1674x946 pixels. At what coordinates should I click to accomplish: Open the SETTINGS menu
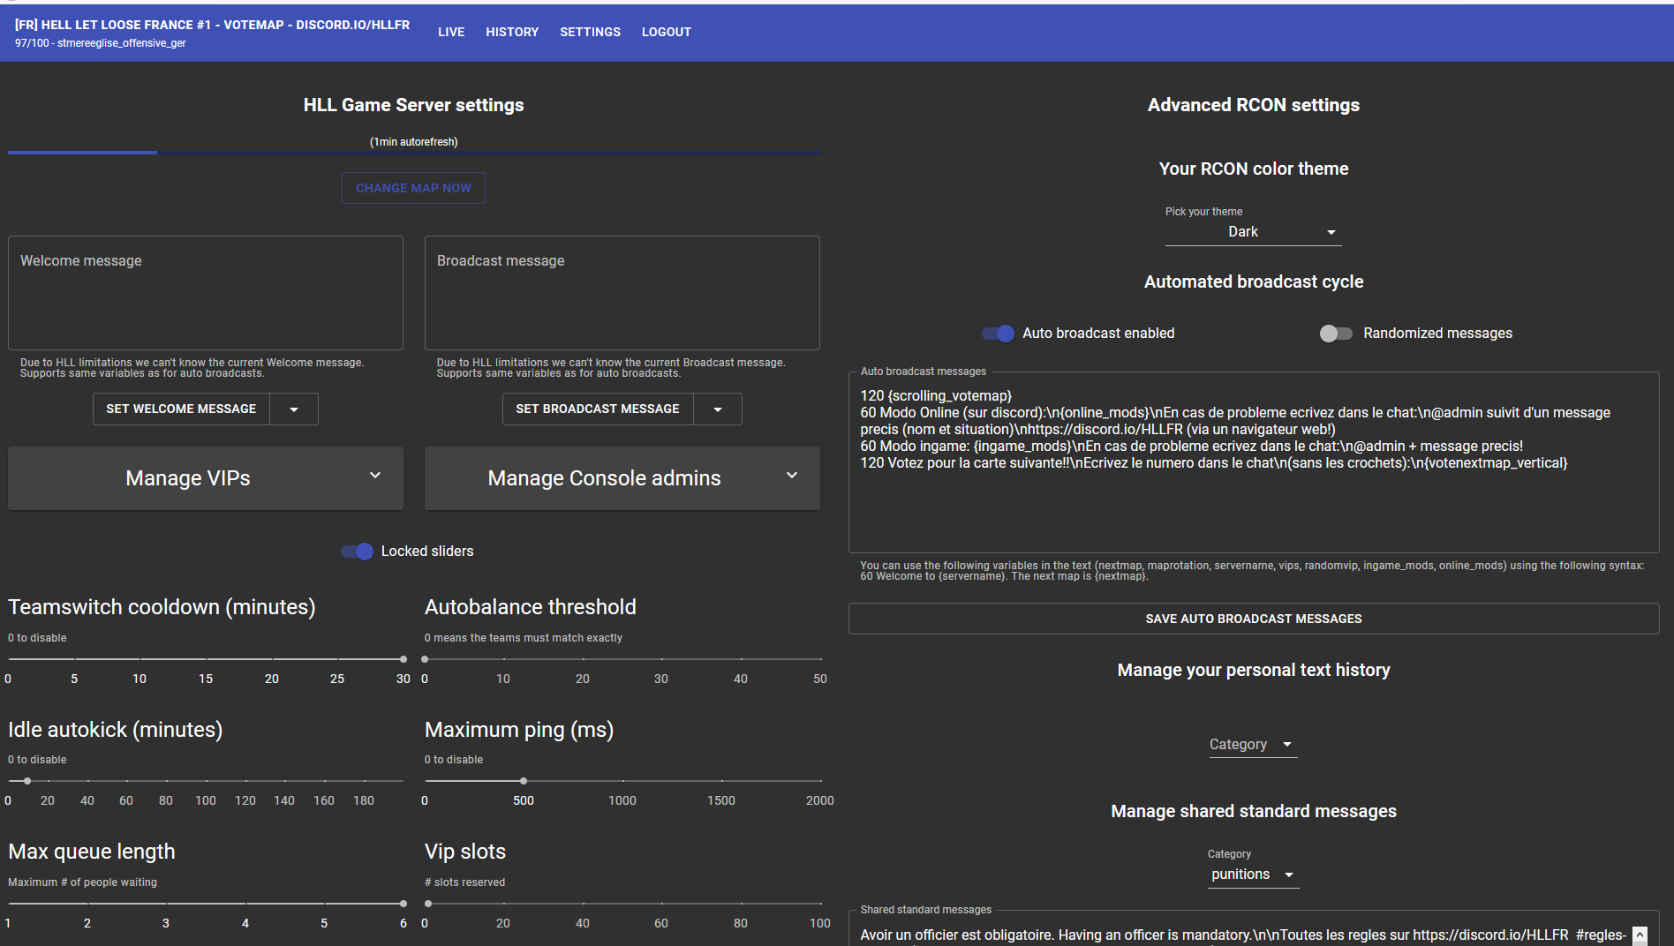(x=590, y=32)
